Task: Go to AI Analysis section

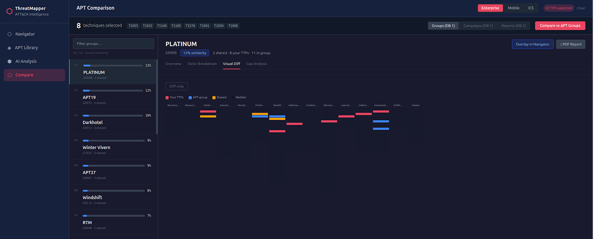Action: click(34, 61)
